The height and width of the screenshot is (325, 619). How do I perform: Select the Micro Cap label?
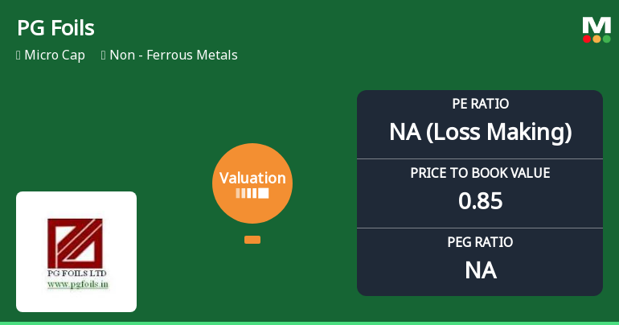[55, 56]
